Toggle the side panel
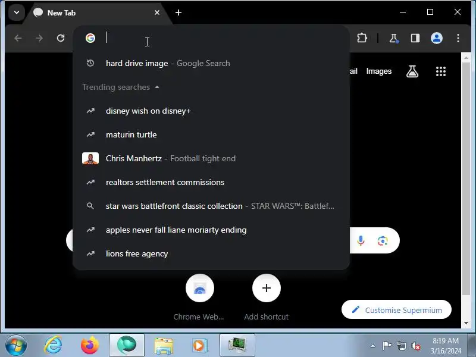The height and width of the screenshot is (357, 476). coord(415,38)
